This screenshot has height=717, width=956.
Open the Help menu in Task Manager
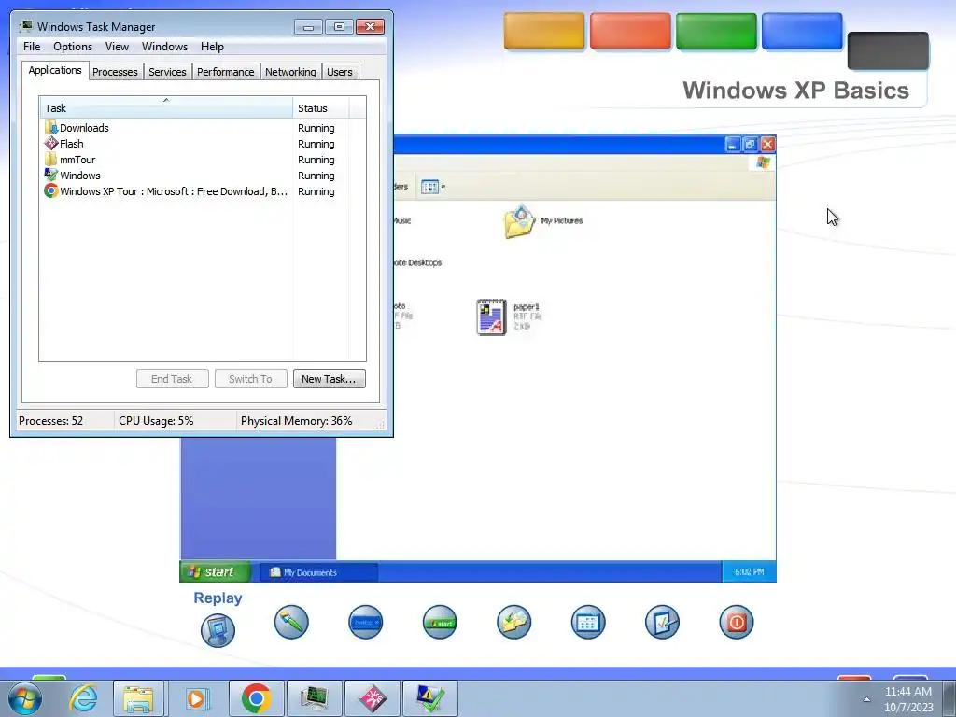pyautogui.click(x=212, y=47)
